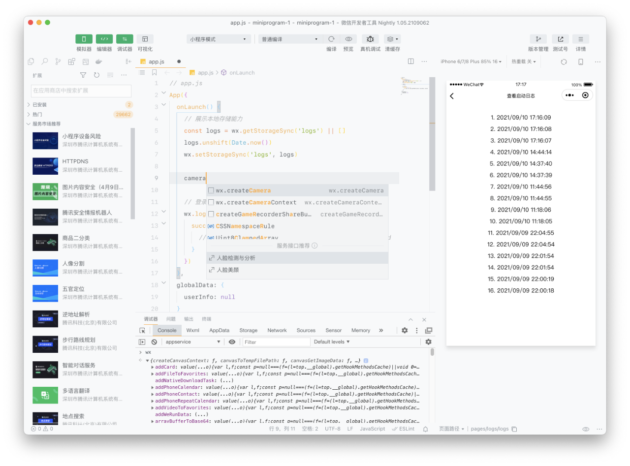This screenshot has height=466, width=630.
Task: Collapse the sidebar with the arrow icon
Action: [128, 62]
